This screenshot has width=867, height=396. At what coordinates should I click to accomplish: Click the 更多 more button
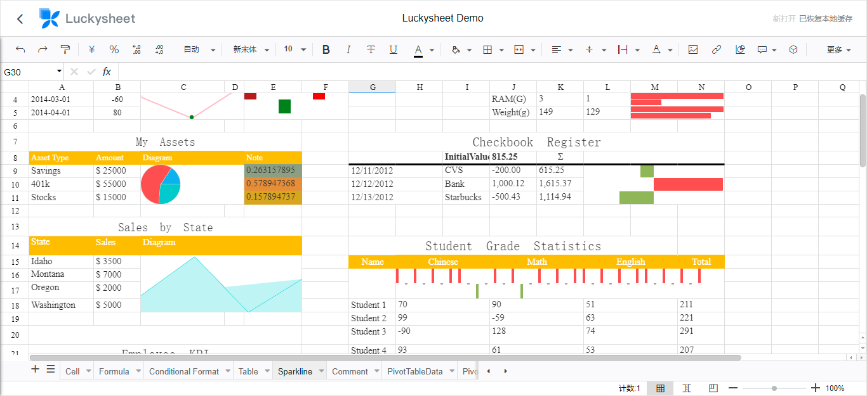(x=838, y=49)
